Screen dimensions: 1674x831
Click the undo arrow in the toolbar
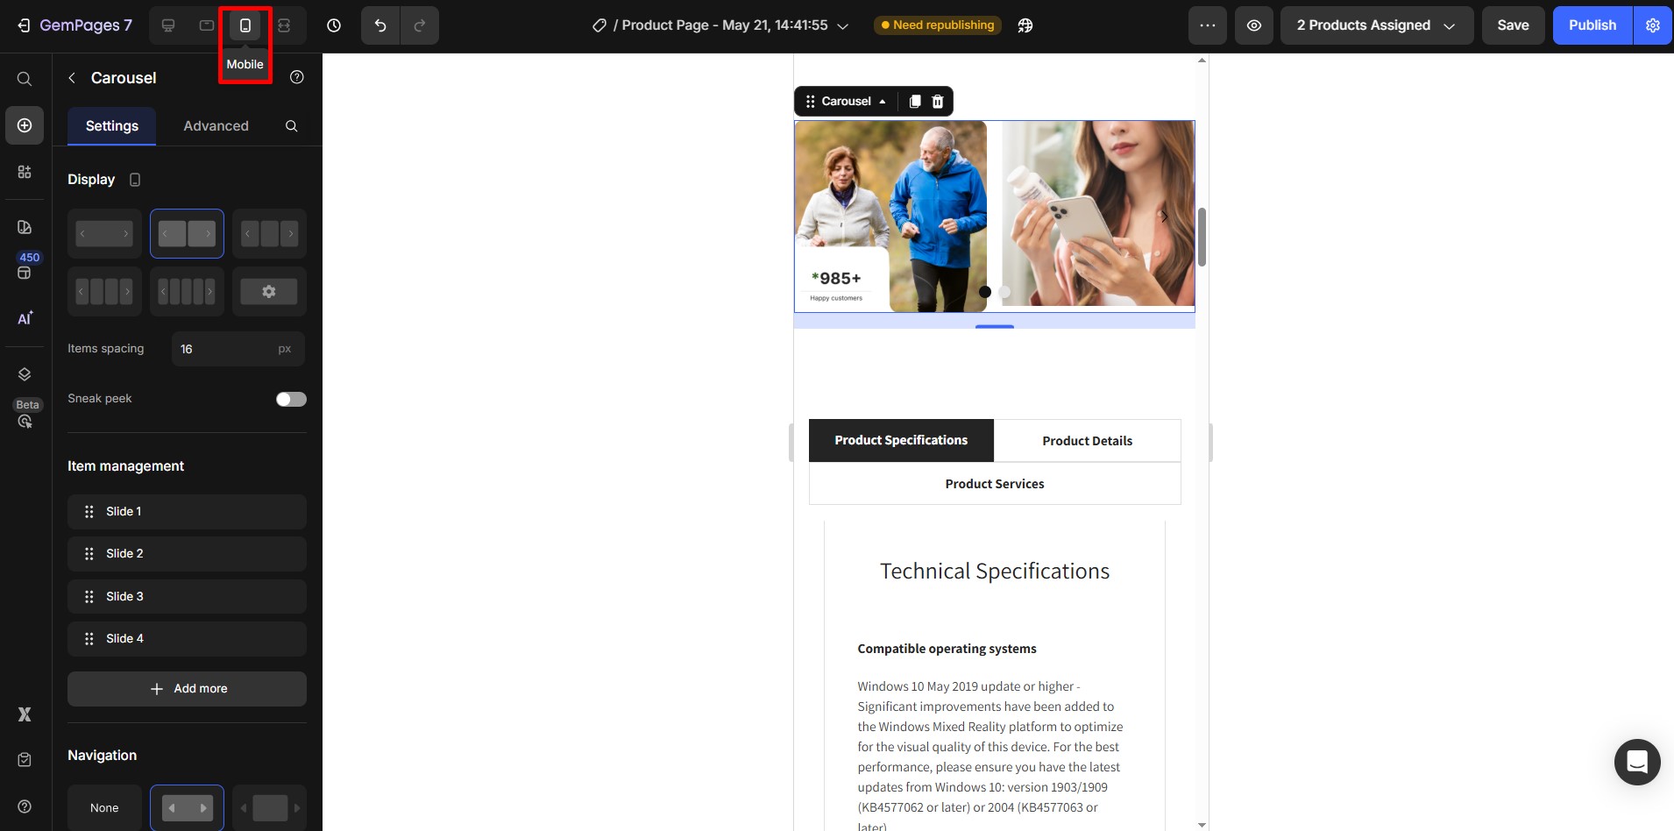379,25
